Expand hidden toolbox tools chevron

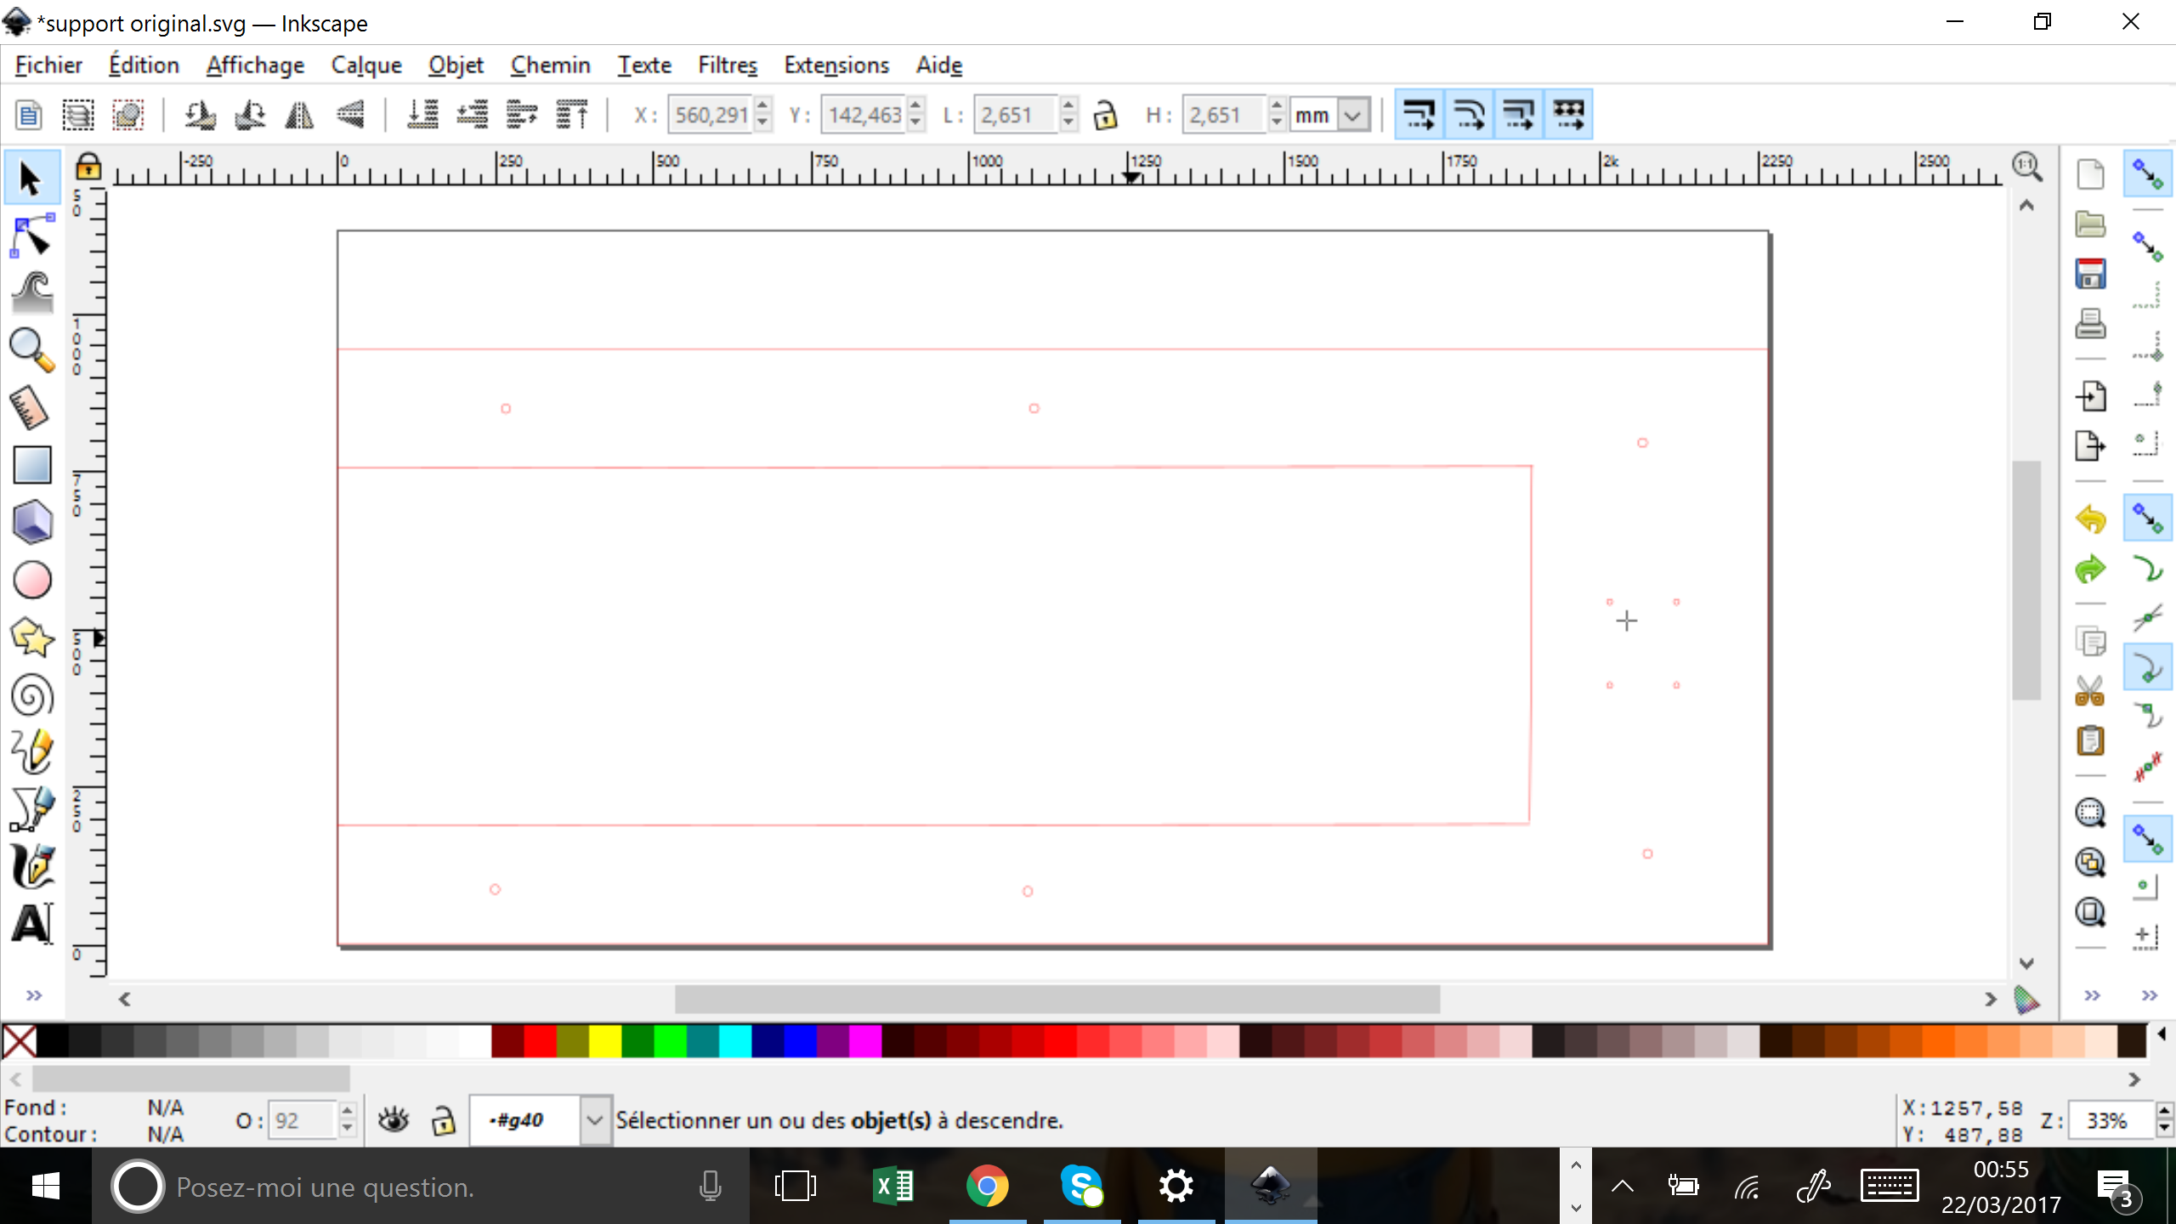(34, 995)
